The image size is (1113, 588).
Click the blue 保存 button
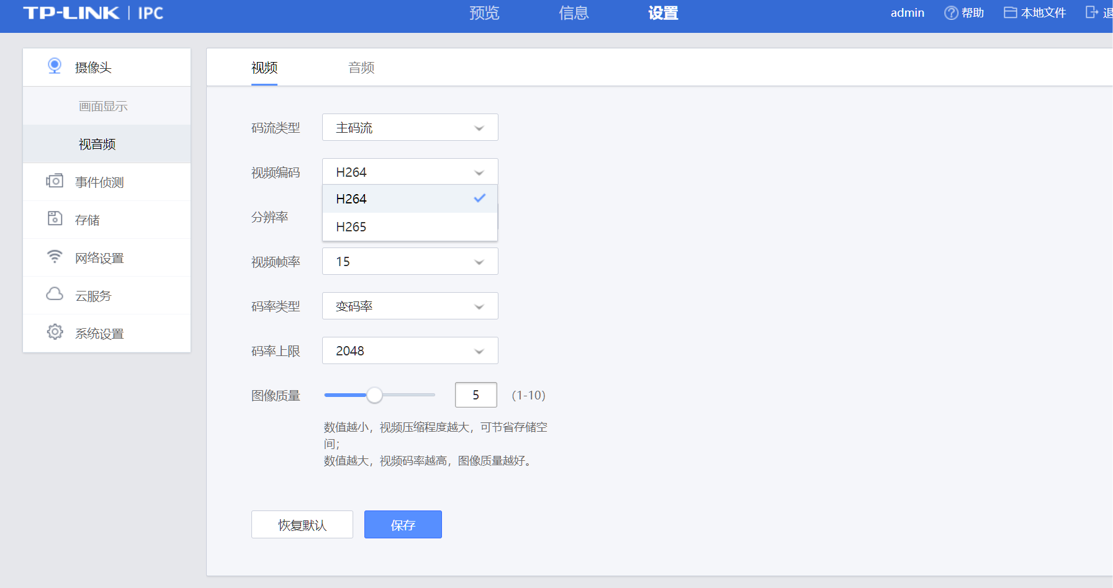(x=403, y=525)
